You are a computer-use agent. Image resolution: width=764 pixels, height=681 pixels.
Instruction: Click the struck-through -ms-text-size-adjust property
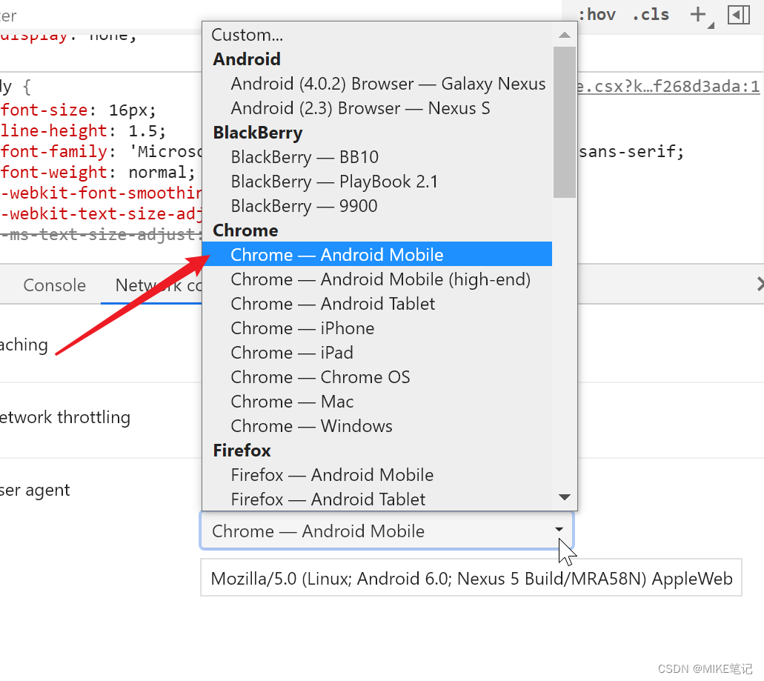coord(101,235)
